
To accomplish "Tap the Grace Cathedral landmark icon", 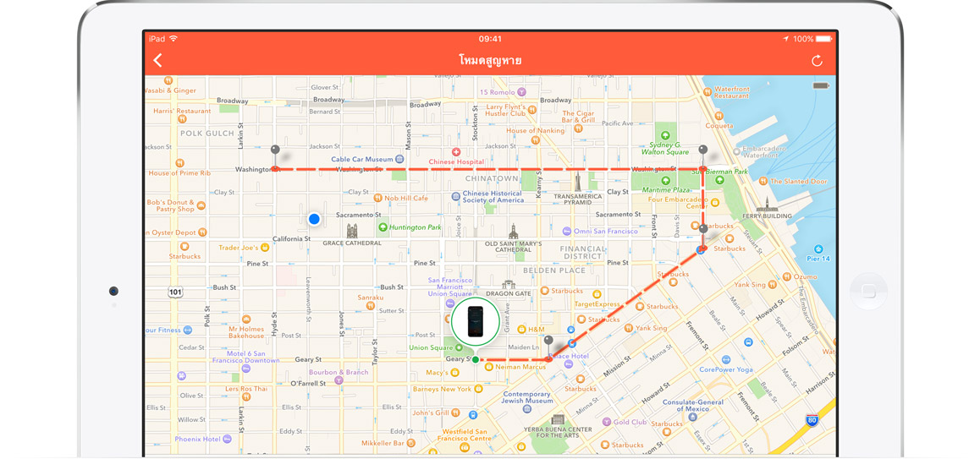I will point(352,231).
